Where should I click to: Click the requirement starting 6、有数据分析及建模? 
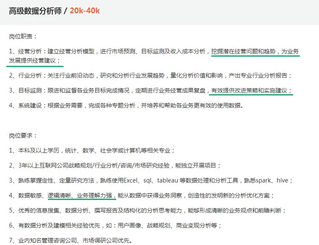point(115,225)
